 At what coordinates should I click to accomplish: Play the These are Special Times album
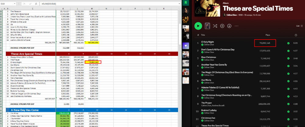point(198,26)
